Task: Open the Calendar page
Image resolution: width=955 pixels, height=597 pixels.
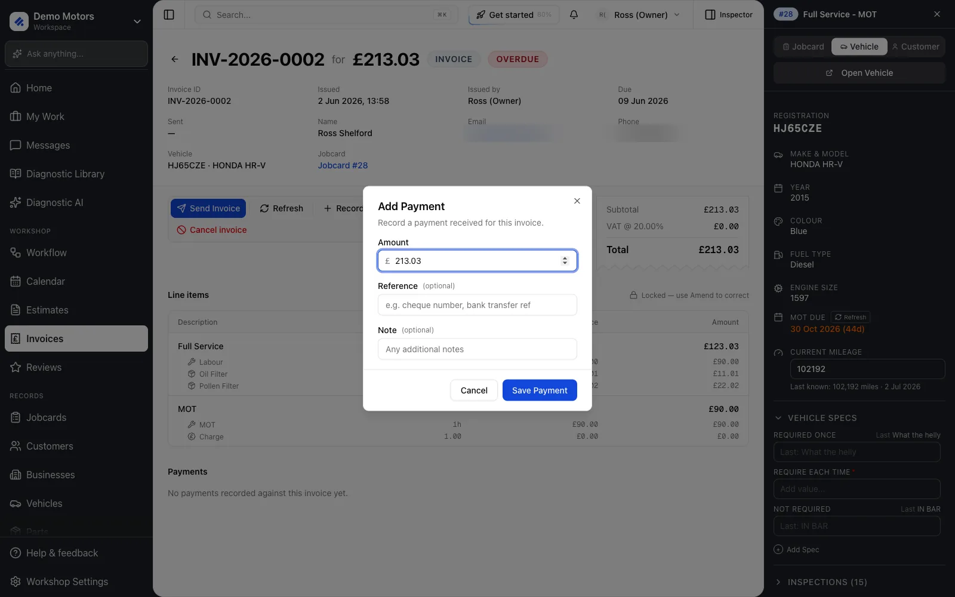Action: 76,281
